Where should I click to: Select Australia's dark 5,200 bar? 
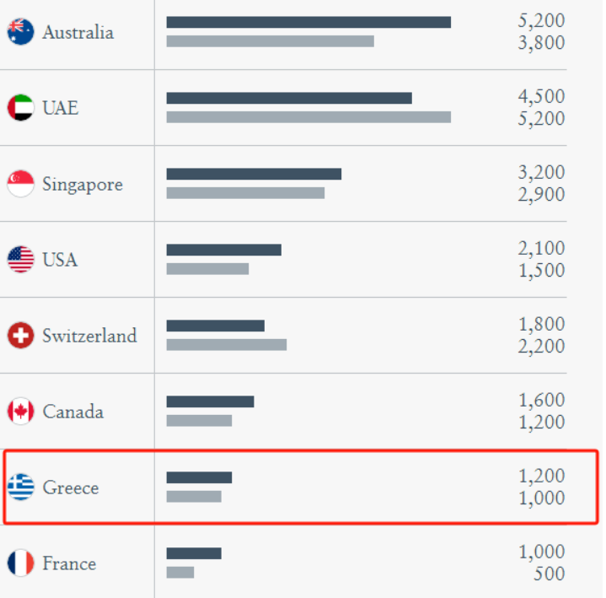click(308, 22)
